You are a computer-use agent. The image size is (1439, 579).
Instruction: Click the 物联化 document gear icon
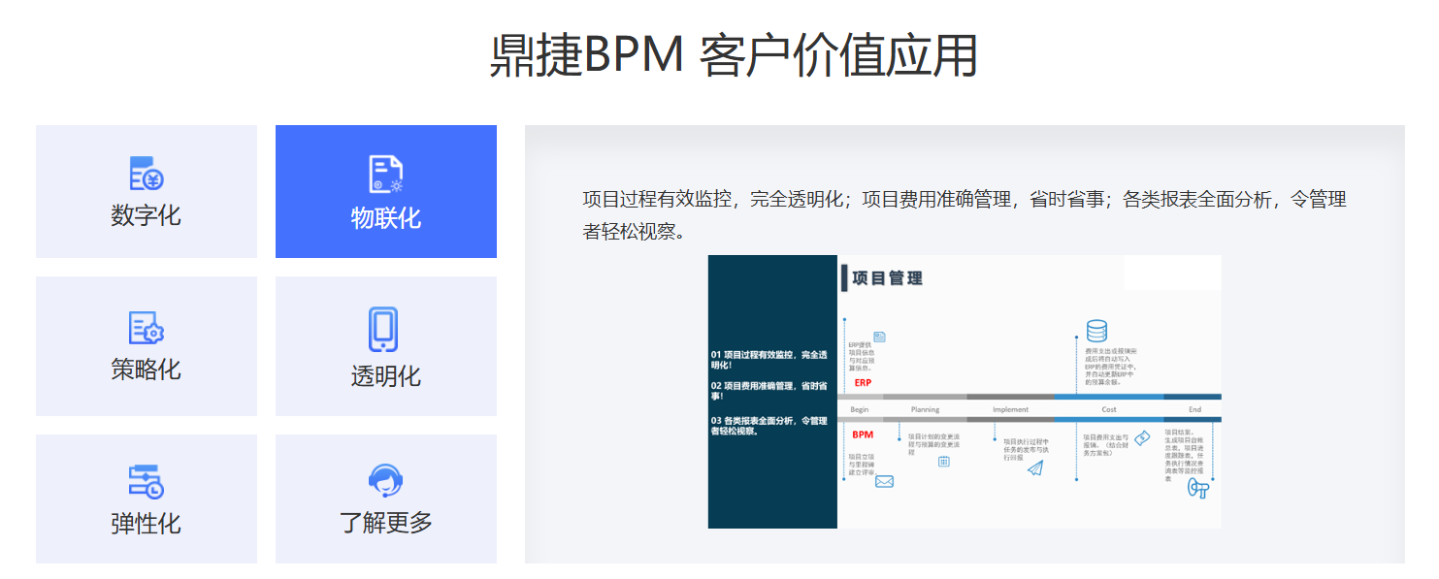pos(385,175)
